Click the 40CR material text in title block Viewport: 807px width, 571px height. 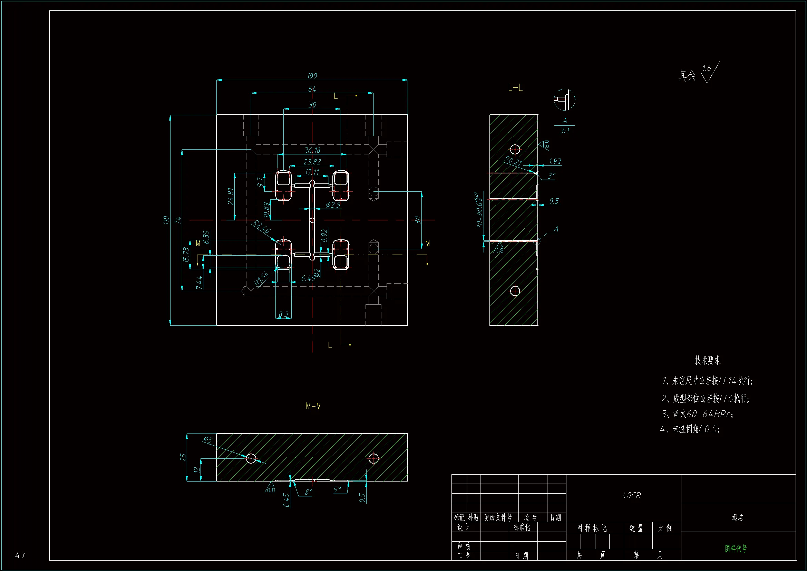click(631, 495)
